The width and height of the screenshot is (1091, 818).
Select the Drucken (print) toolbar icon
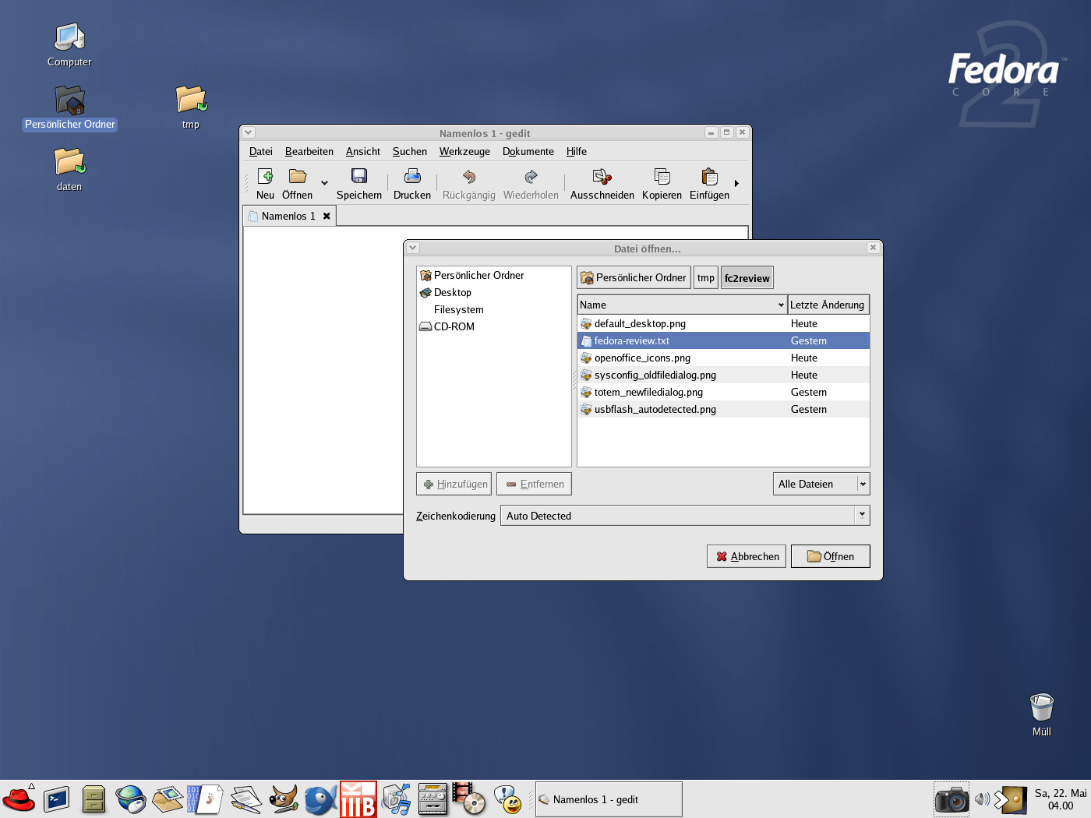(411, 183)
